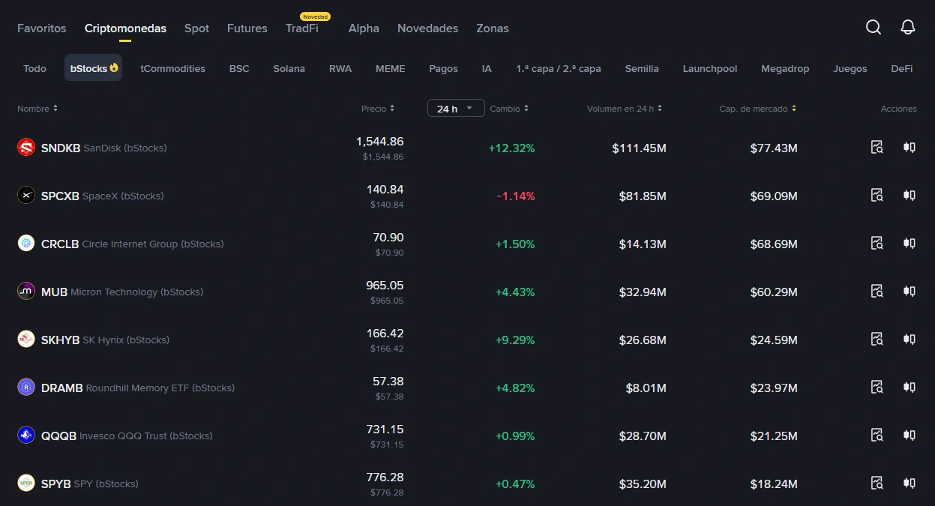Viewport: 935px width, 506px height.
Task: Open the notifications bell icon
Action: coord(908,28)
